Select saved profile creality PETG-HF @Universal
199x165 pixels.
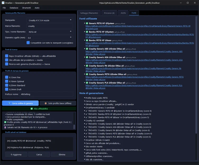39,141
